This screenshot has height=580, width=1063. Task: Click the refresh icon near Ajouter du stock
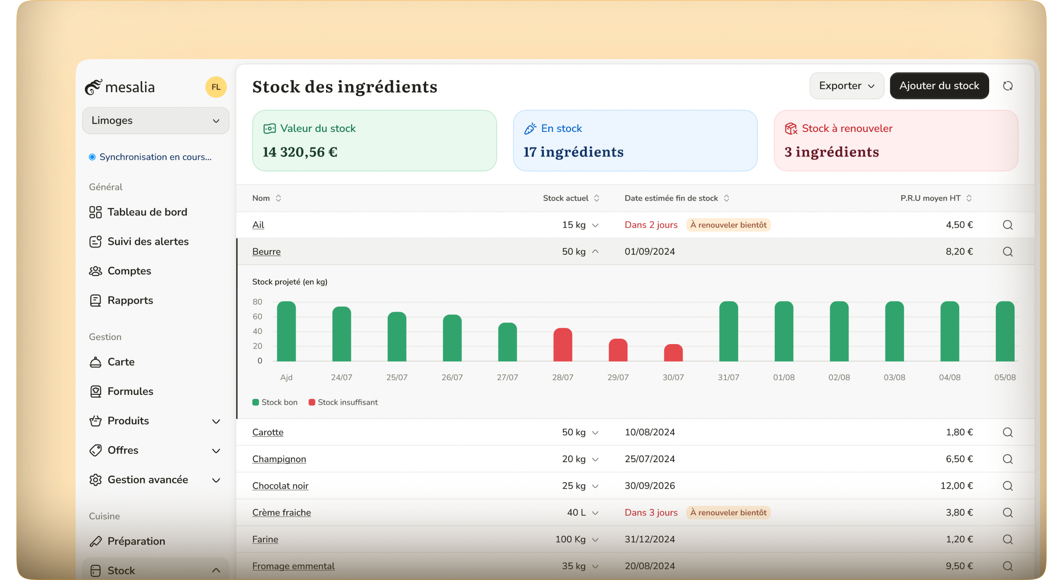coord(1007,86)
